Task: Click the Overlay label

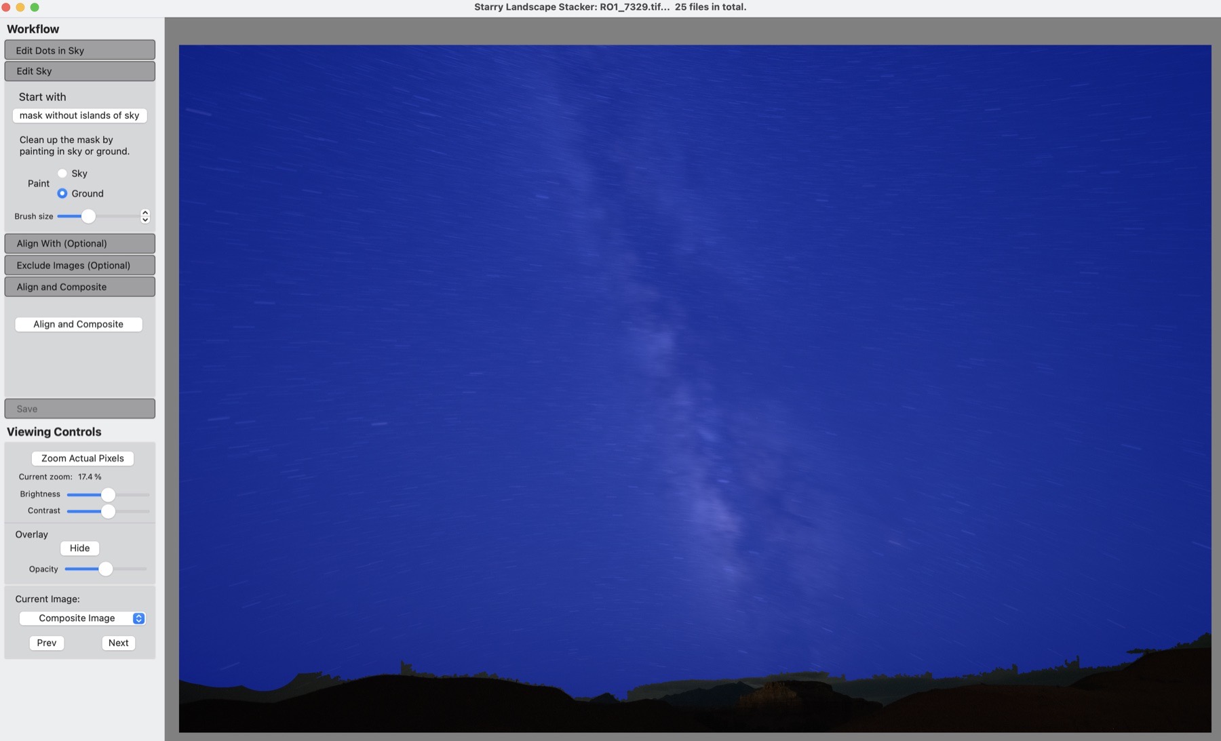Action: (x=32, y=534)
